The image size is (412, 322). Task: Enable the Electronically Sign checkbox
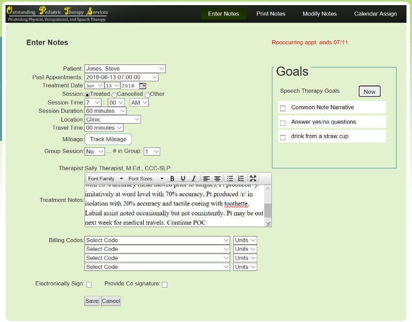point(89,285)
